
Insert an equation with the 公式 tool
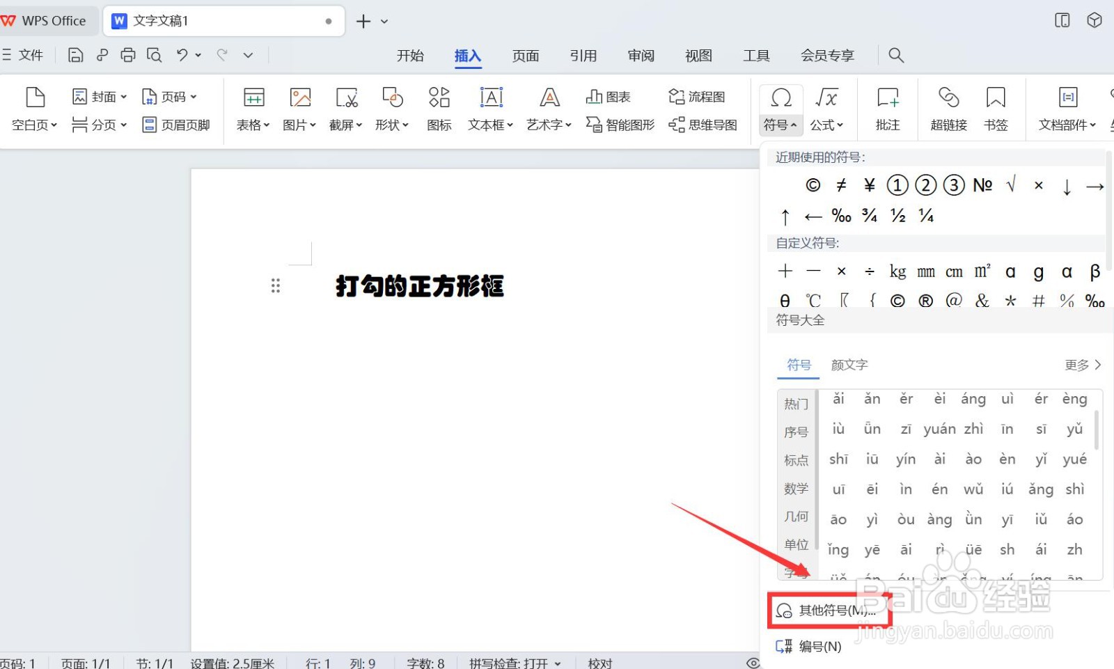coord(826,109)
